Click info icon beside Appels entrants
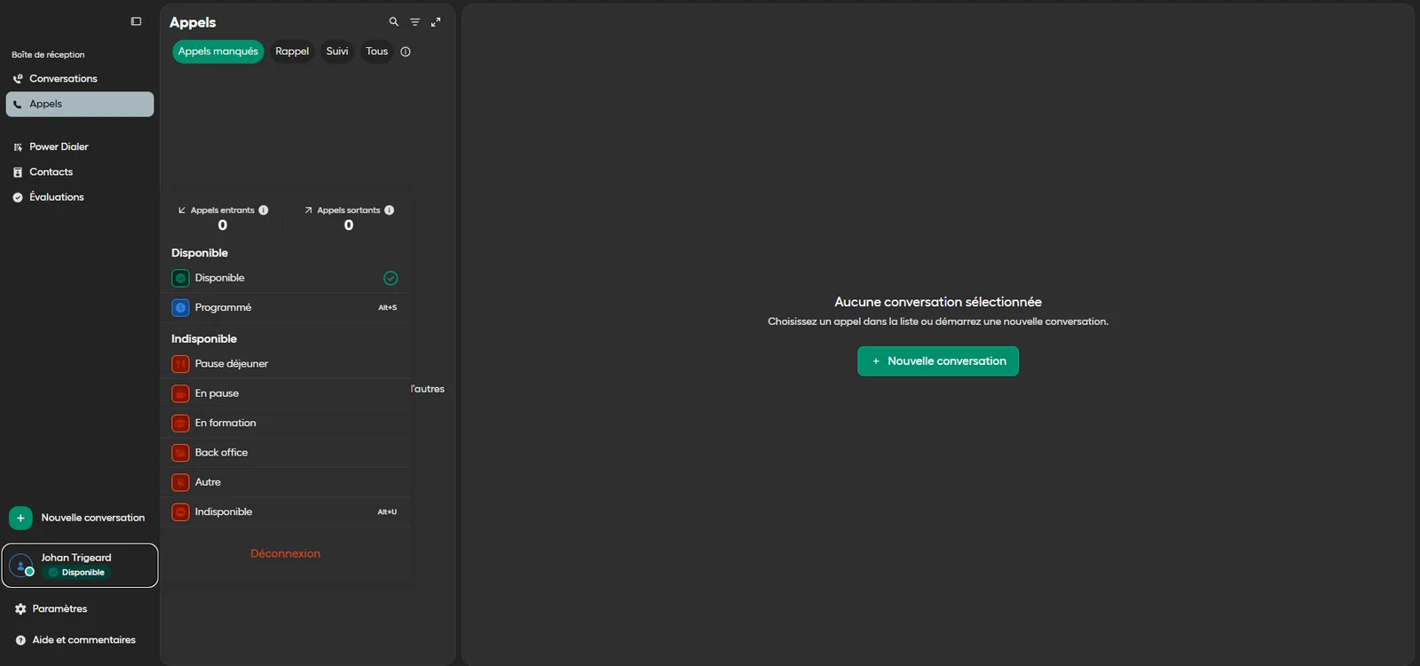 click(264, 210)
